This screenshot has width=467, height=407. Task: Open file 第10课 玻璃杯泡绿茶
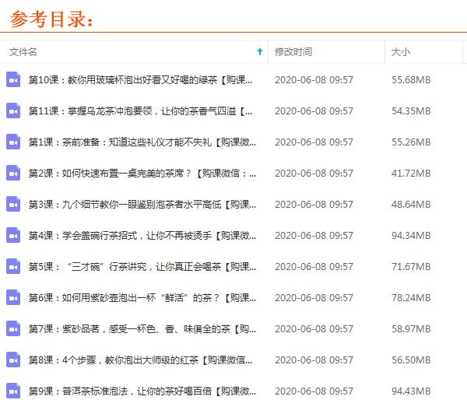[142, 79]
